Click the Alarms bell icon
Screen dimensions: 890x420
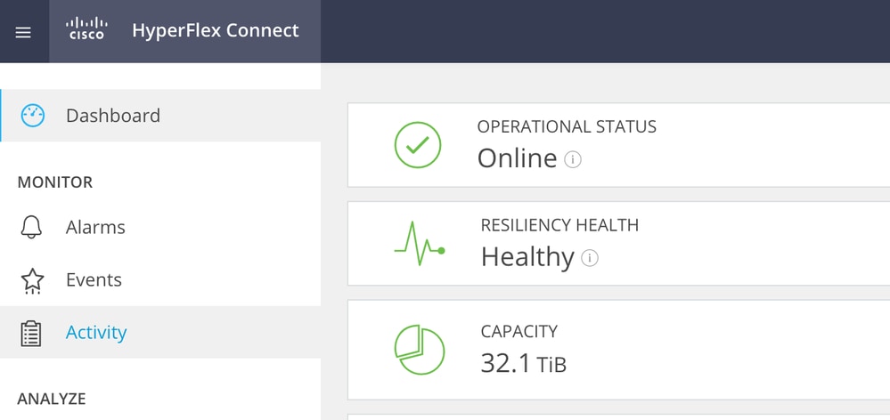point(32,228)
